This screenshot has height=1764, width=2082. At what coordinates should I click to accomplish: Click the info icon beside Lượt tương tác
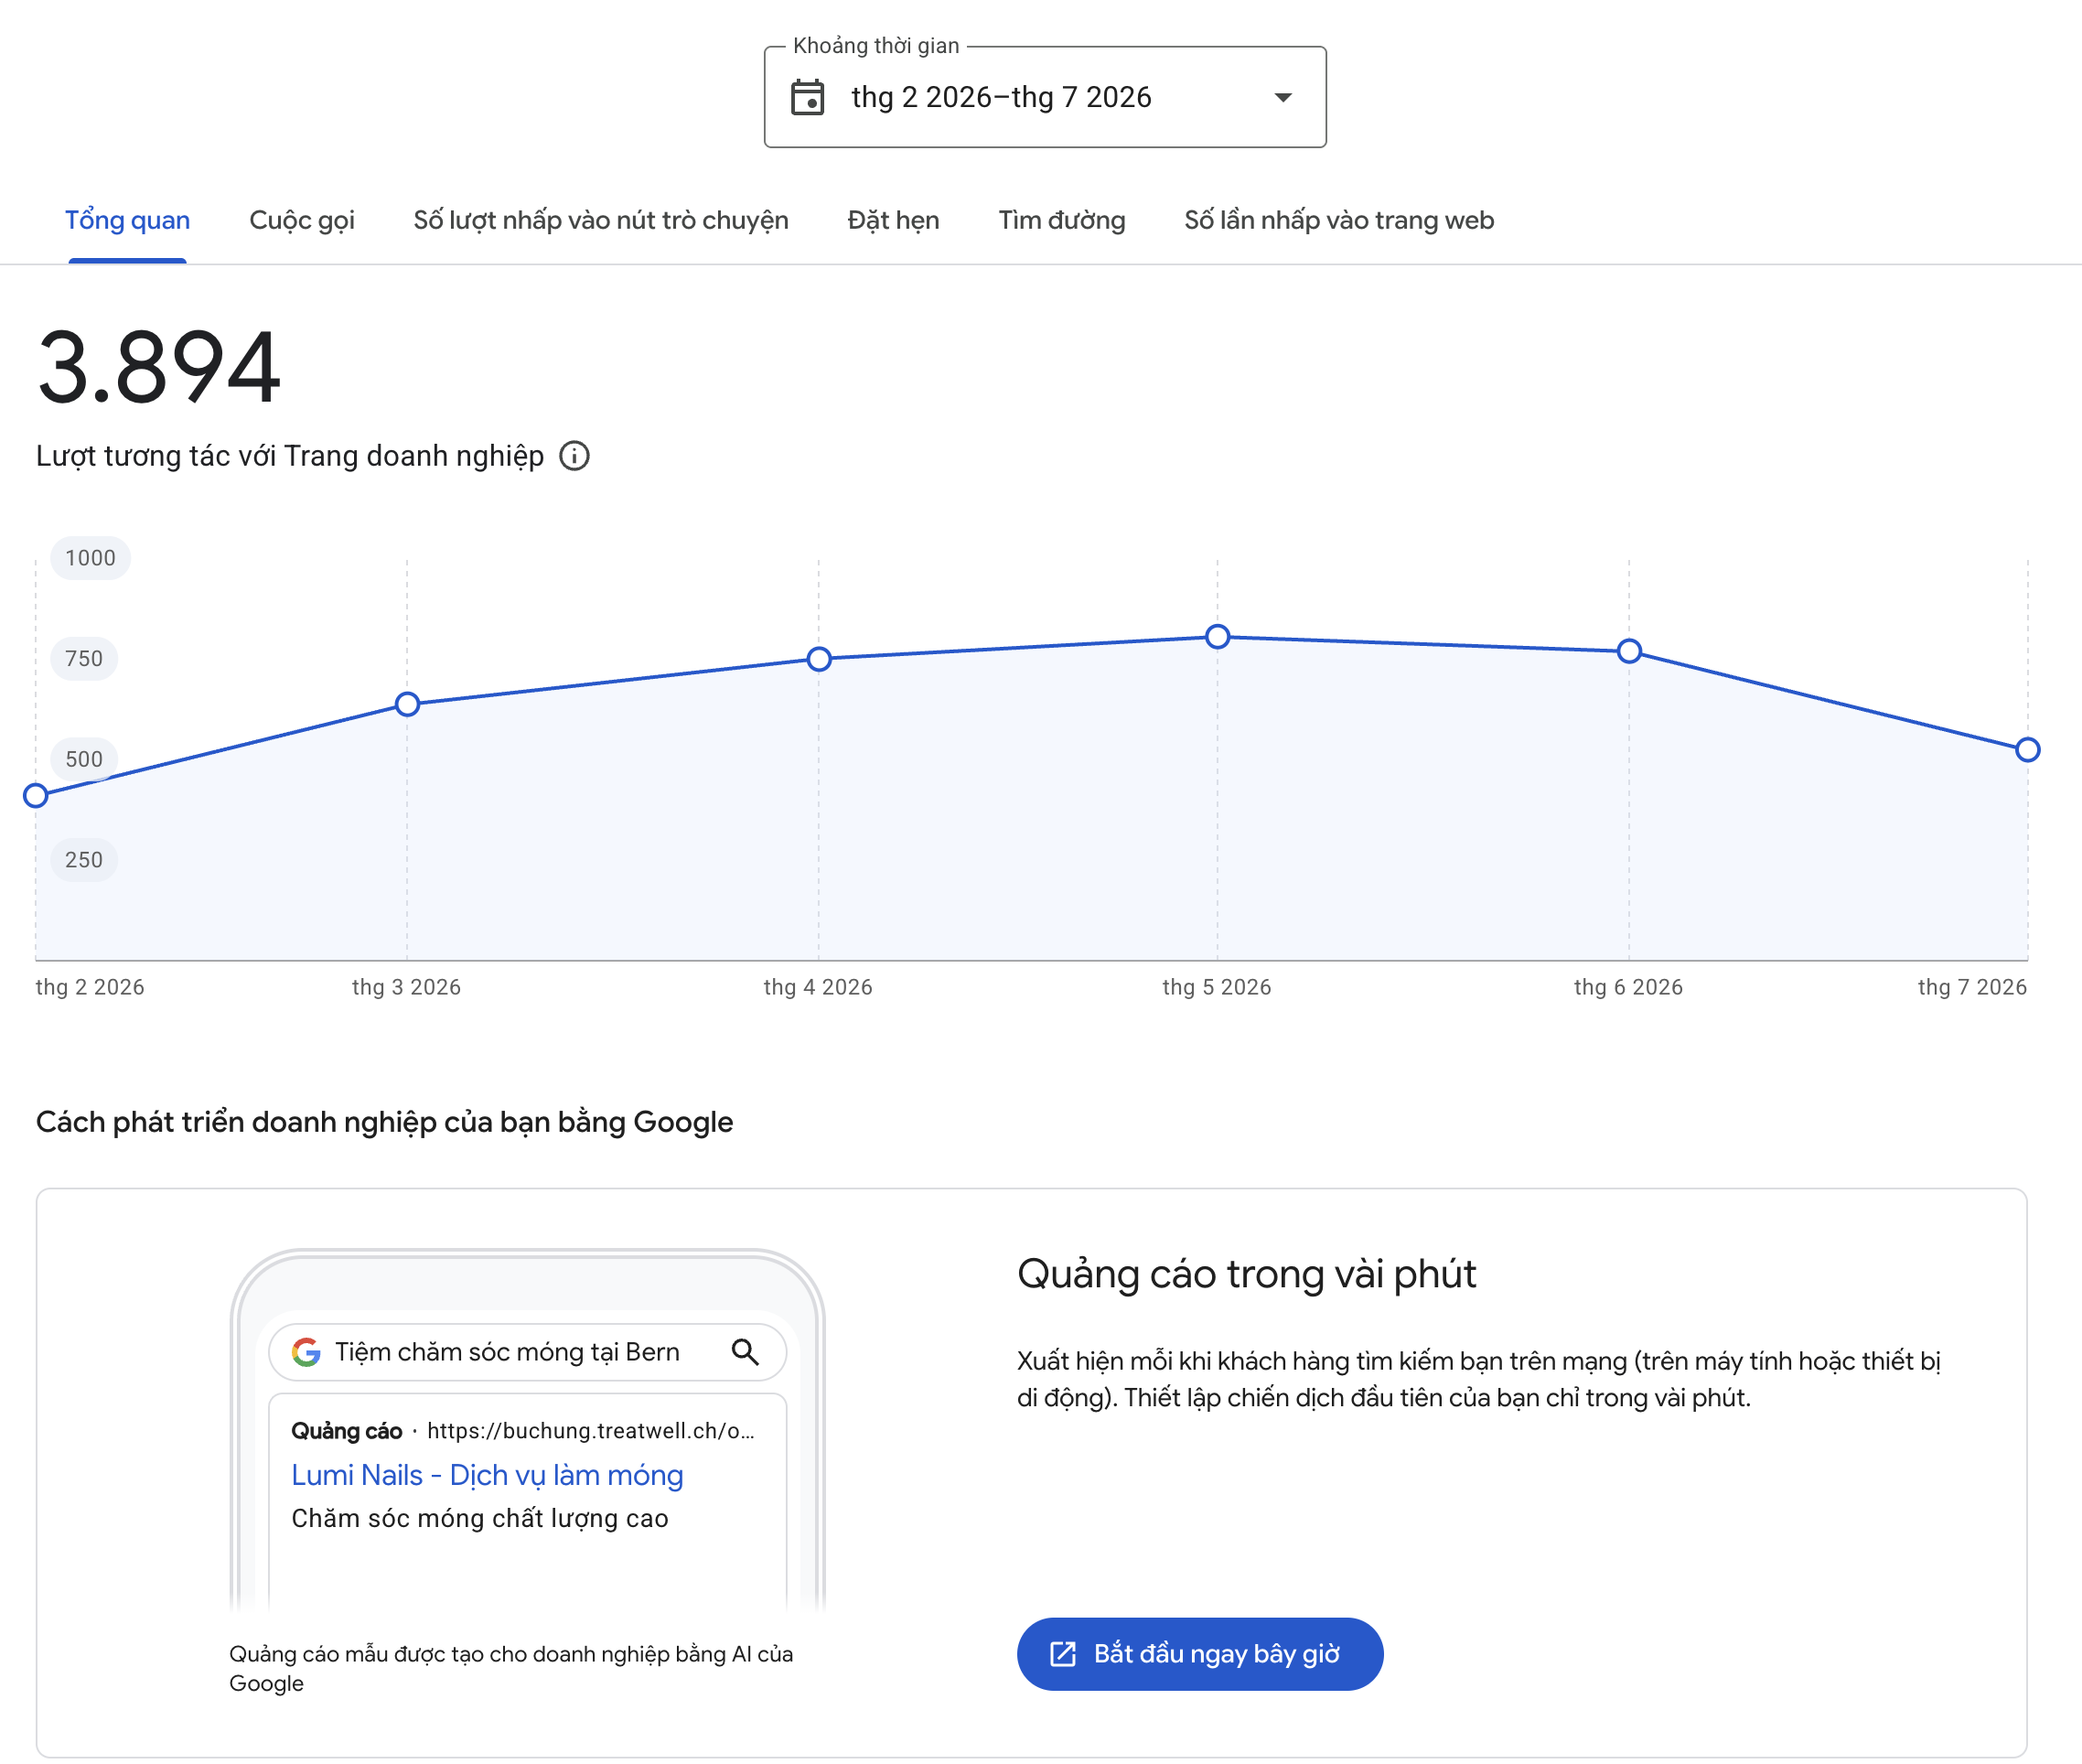(x=574, y=456)
